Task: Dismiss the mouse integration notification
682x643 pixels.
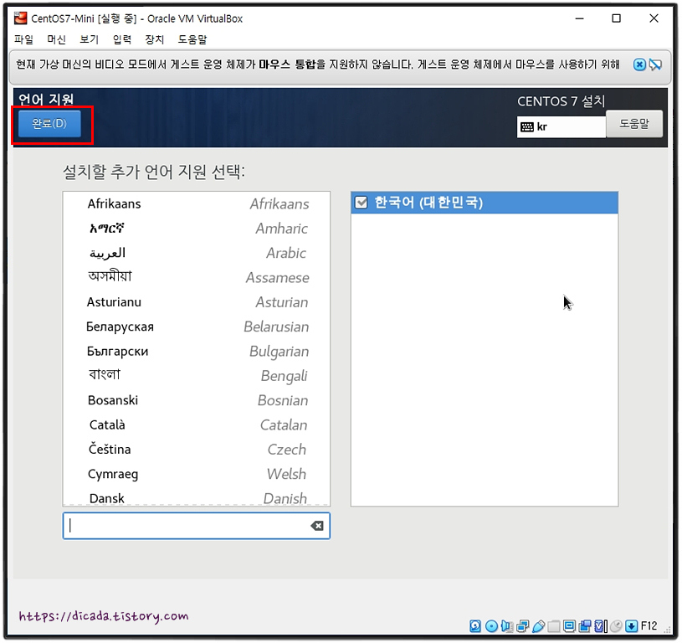Action: coord(639,64)
